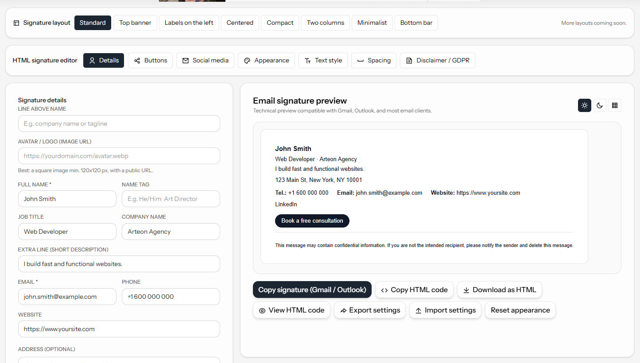Enable grid background preview icon
The image size is (640, 363).
614,105
